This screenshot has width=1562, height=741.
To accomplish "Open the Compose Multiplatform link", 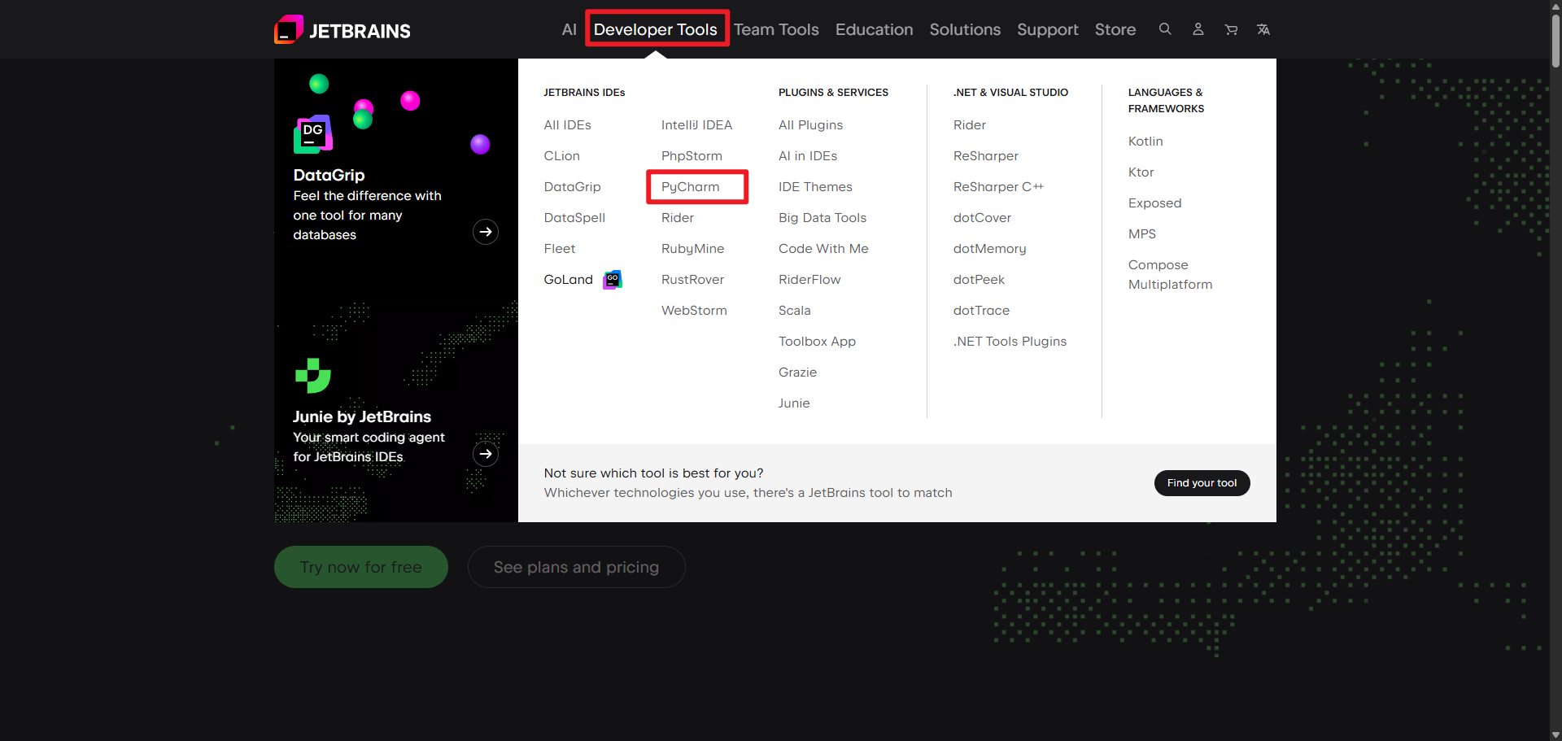I will (x=1171, y=275).
